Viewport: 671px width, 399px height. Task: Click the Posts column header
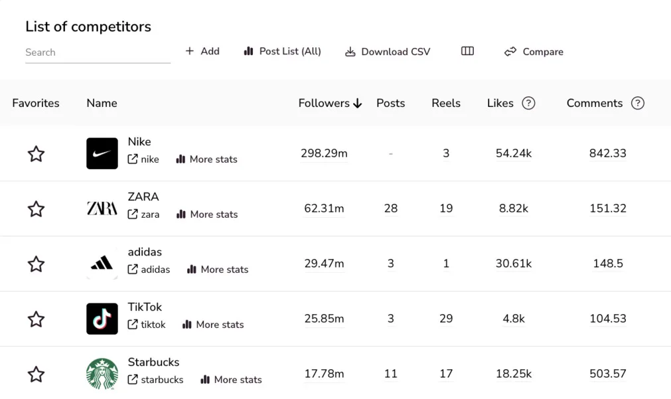tap(390, 103)
